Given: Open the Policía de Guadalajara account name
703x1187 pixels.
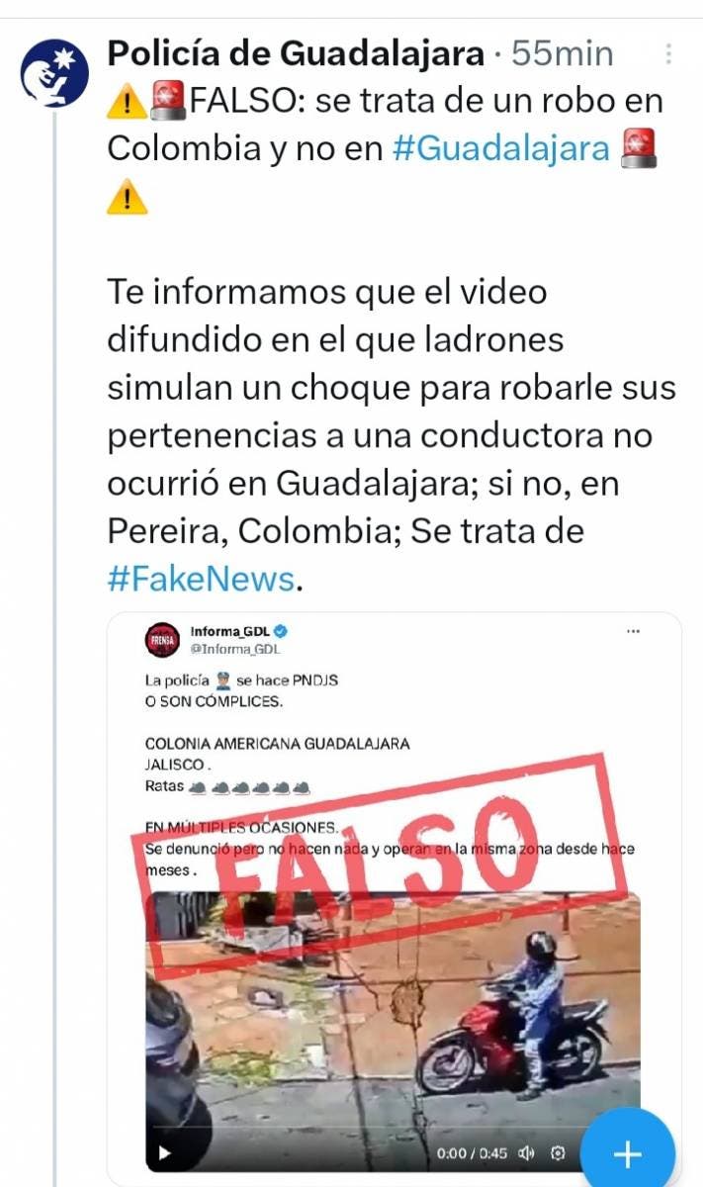Looking at the screenshot, I should (295, 53).
